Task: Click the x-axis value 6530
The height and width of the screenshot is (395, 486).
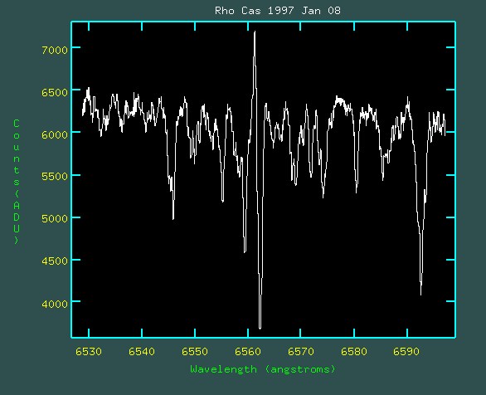Action: [89, 351]
